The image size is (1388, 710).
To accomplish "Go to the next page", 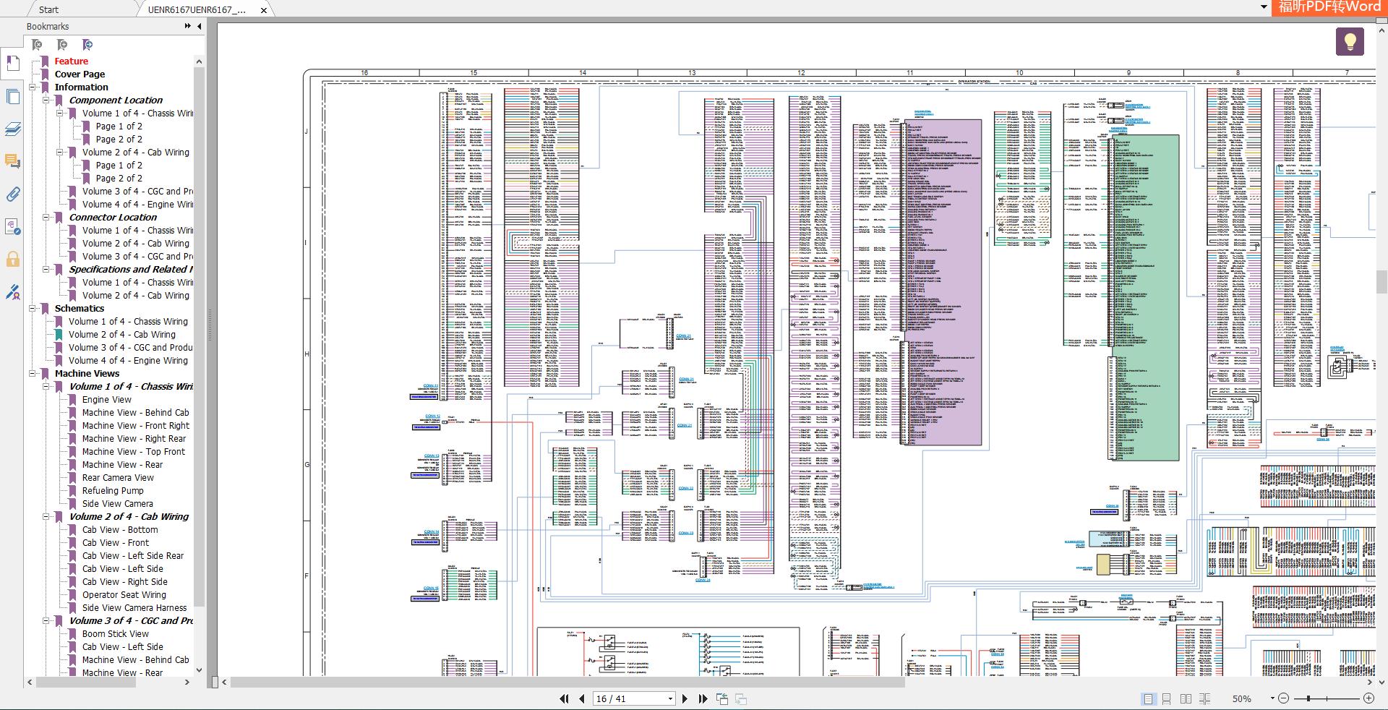I will click(685, 698).
